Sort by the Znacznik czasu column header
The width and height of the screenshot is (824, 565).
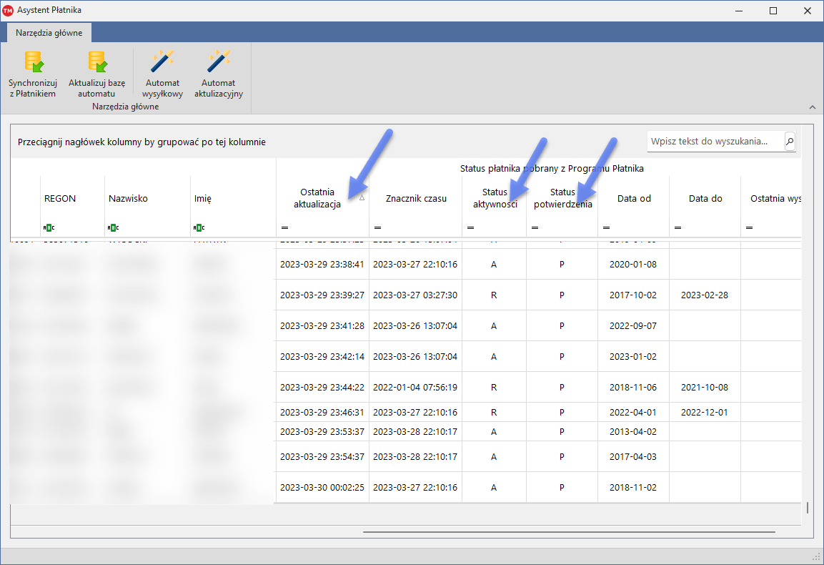point(416,199)
